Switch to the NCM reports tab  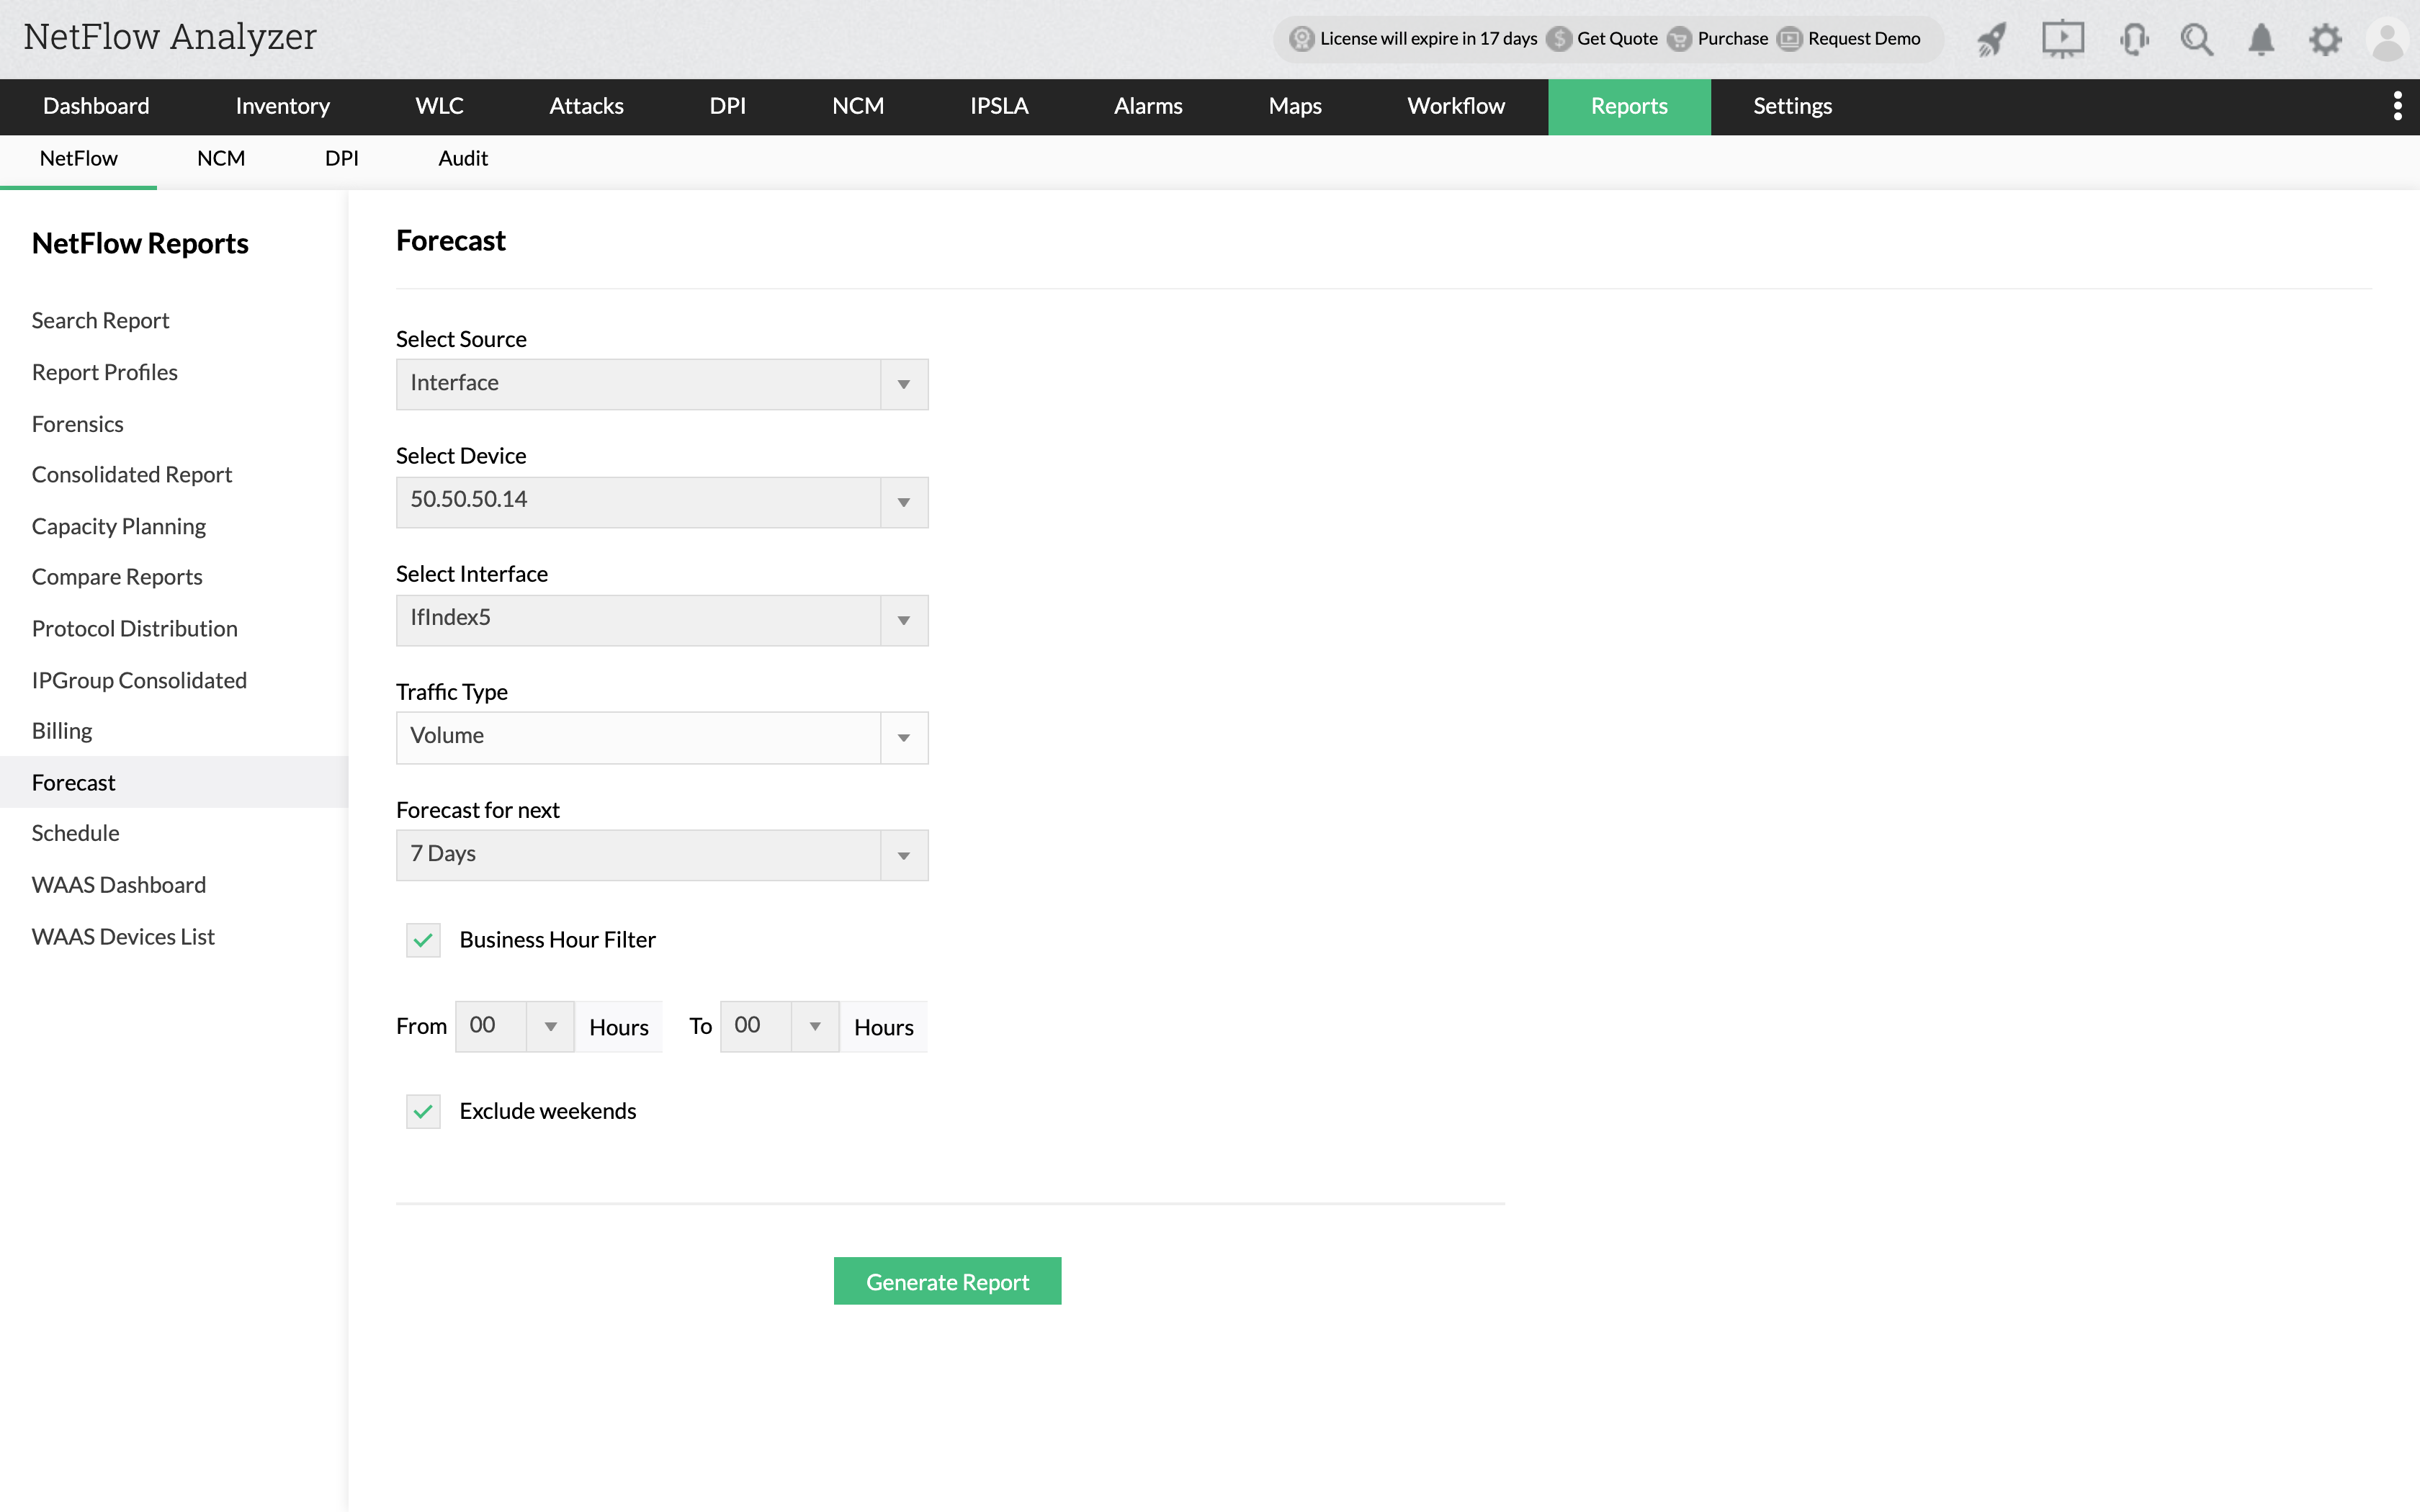(x=221, y=158)
